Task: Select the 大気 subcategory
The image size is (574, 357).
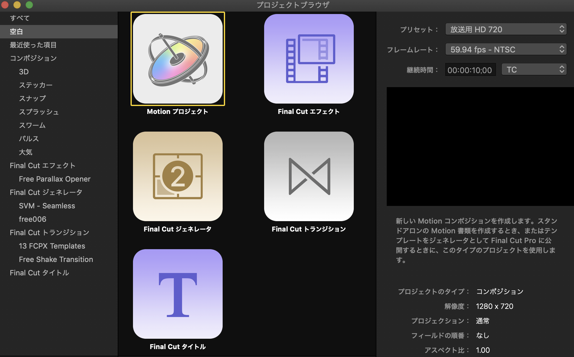Action: click(59, 152)
